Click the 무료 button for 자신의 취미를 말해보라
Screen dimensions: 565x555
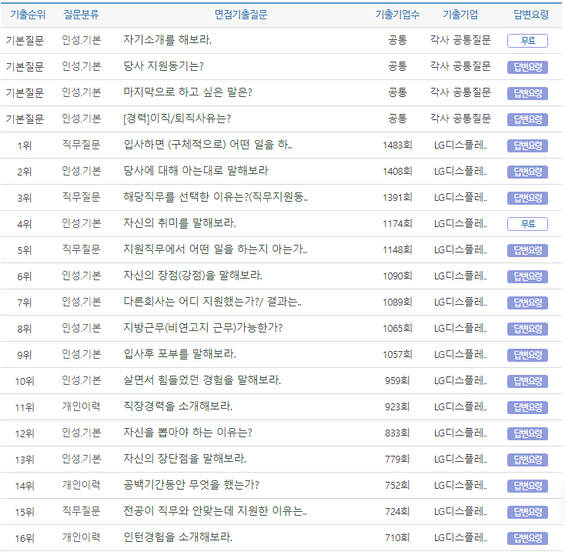click(x=527, y=224)
